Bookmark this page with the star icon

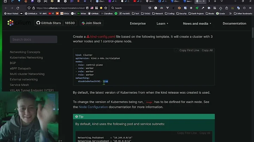tap(106, 8)
